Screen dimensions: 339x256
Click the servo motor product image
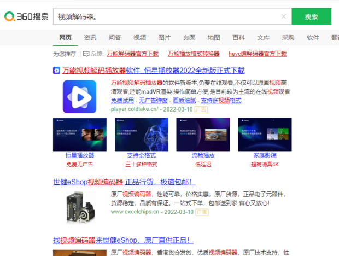[81, 208]
